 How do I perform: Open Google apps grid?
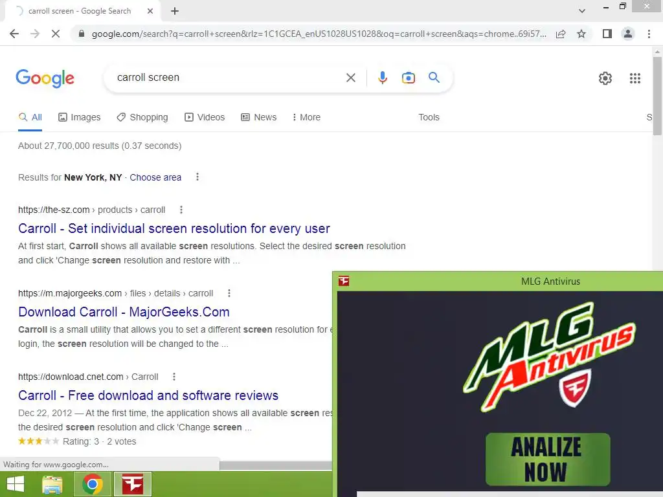click(x=635, y=78)
